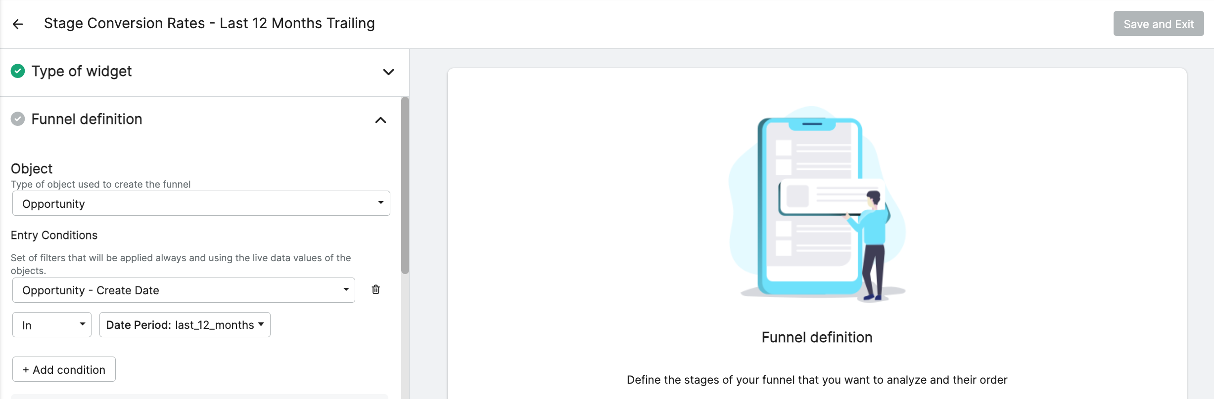Screen dimensions: 1214x399
Task: Expand the Type of widget section chevron
Action: (388, 72)
